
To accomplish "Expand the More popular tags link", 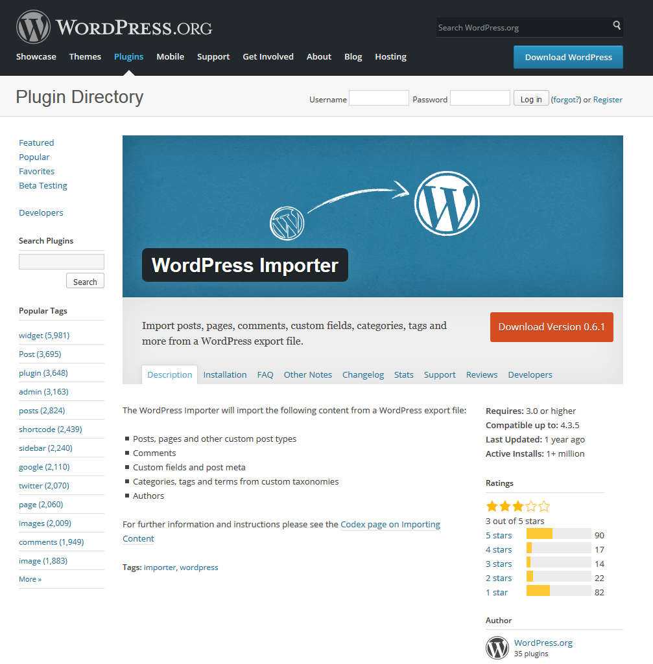I will pyautogui.click(x=30, y=579).
